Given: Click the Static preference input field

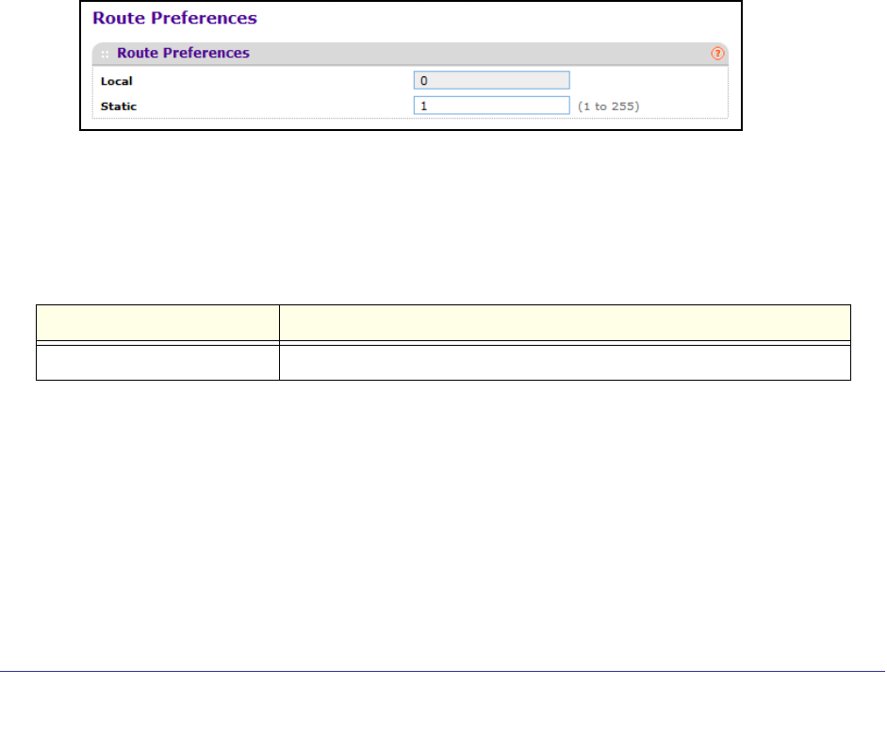Looking at the screenshot, I should [x=492, y=106].
